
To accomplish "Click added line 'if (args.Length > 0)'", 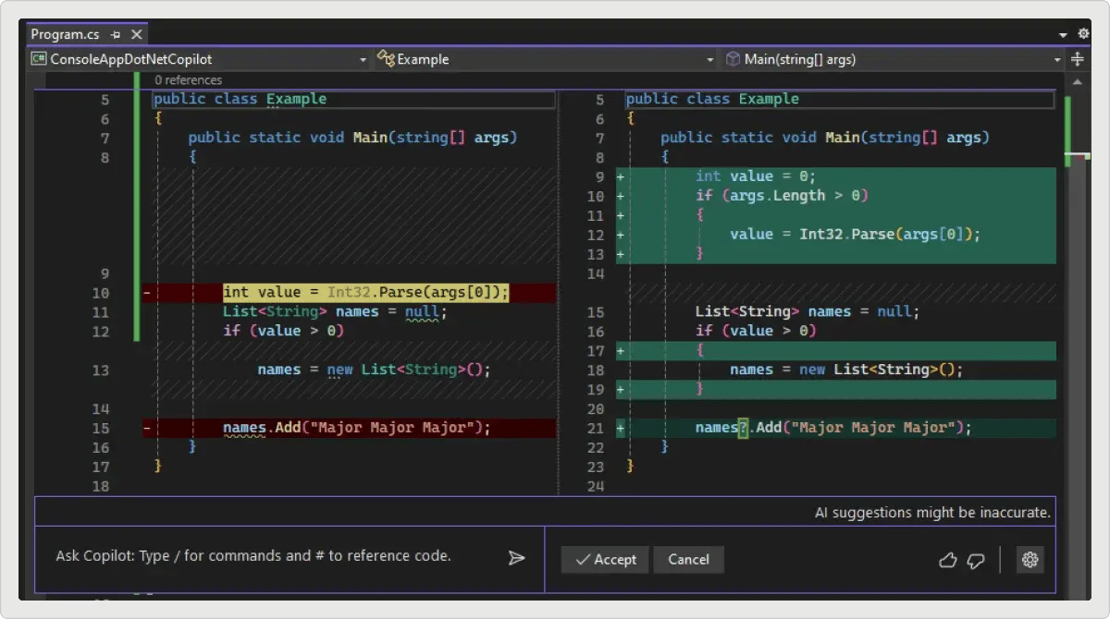I will [782, 196].
